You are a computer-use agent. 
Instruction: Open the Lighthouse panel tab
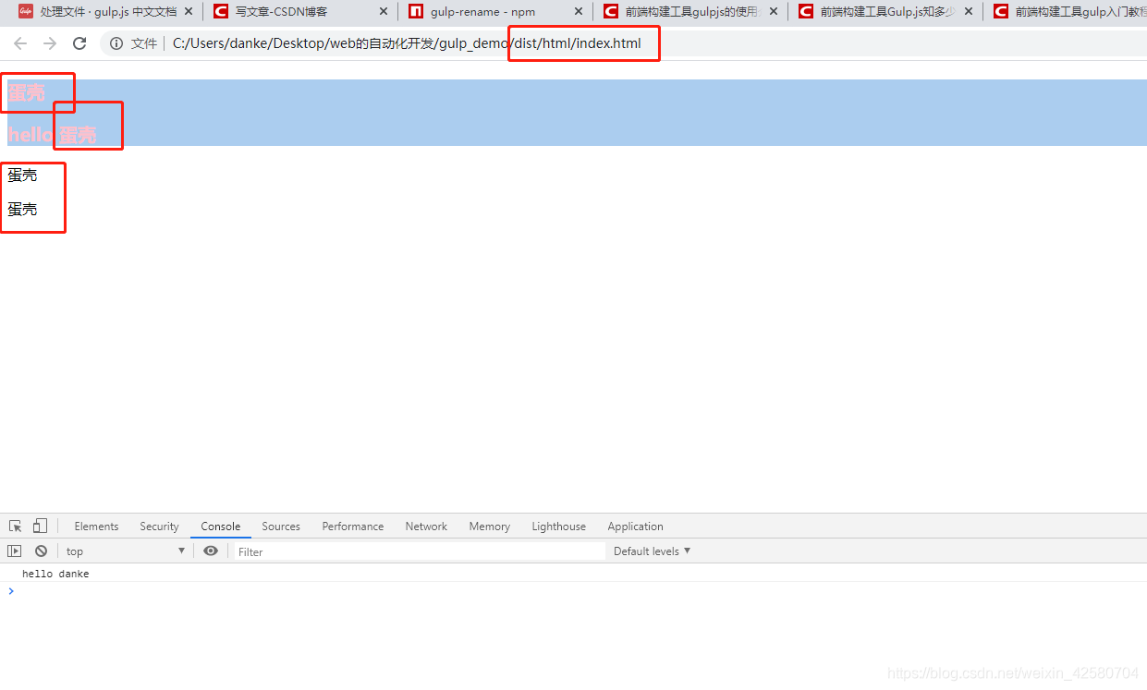tap(559, 527)
